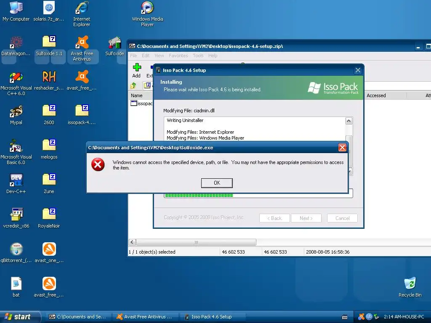Close the Isso Pack 4.6 Setup window
Image resolution: width=431 pixels, height=323 pixels.
(x=358, y=70)
